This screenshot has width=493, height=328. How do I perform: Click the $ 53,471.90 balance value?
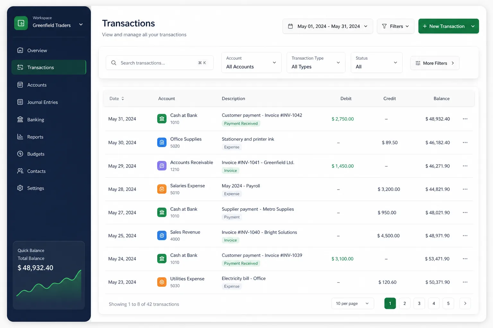(437, 259)
